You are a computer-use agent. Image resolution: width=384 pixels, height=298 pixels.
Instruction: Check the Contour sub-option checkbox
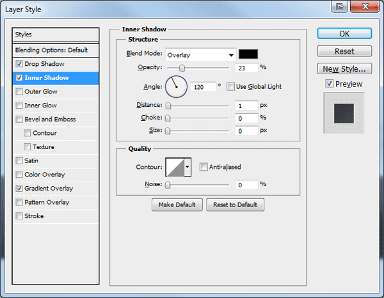click(x=27, y=133)
